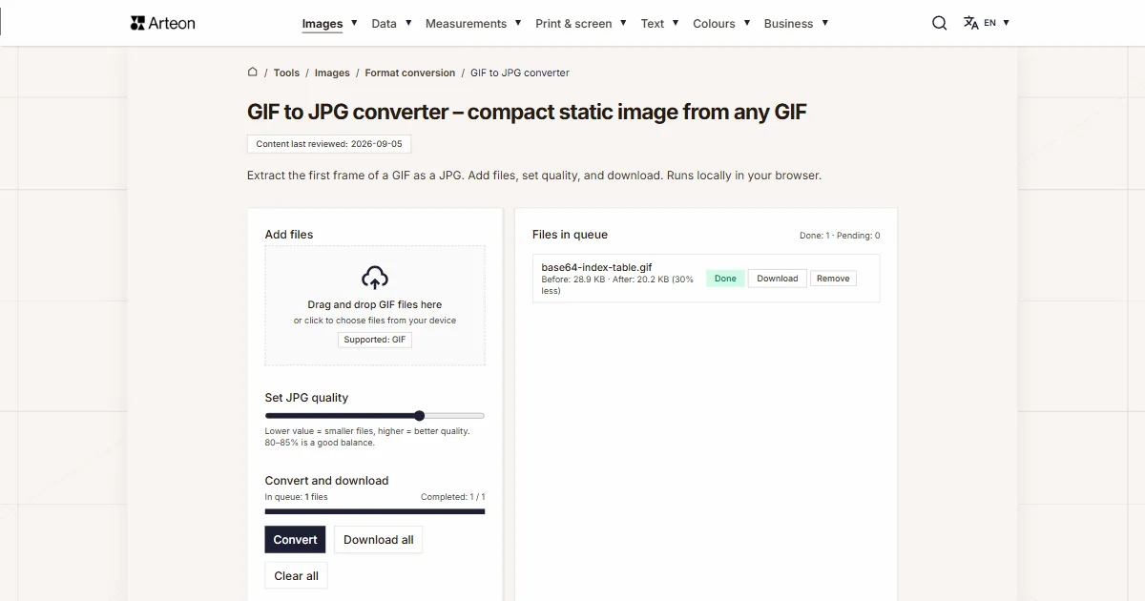Click the 'In queue: 1 files' text
Screen dimensions: 1145x601
(x=296, y=497)
